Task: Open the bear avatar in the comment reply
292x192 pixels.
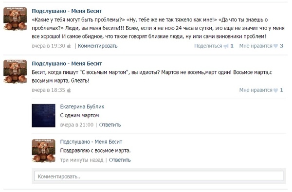Action: (x=43, y=151)
